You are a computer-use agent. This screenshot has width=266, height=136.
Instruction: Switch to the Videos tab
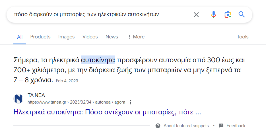click(90, 37)
